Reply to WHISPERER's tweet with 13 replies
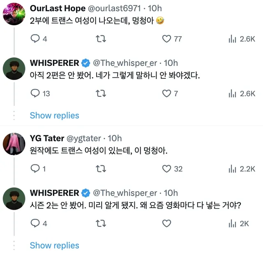 click(36, 94)
